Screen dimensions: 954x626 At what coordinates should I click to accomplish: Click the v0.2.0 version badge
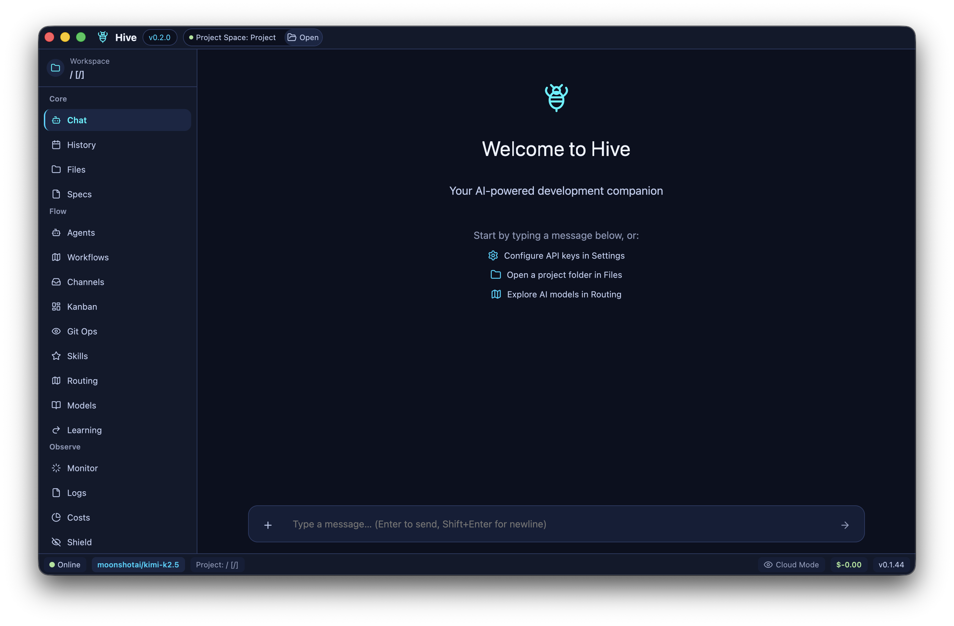[x=160, y=37]
